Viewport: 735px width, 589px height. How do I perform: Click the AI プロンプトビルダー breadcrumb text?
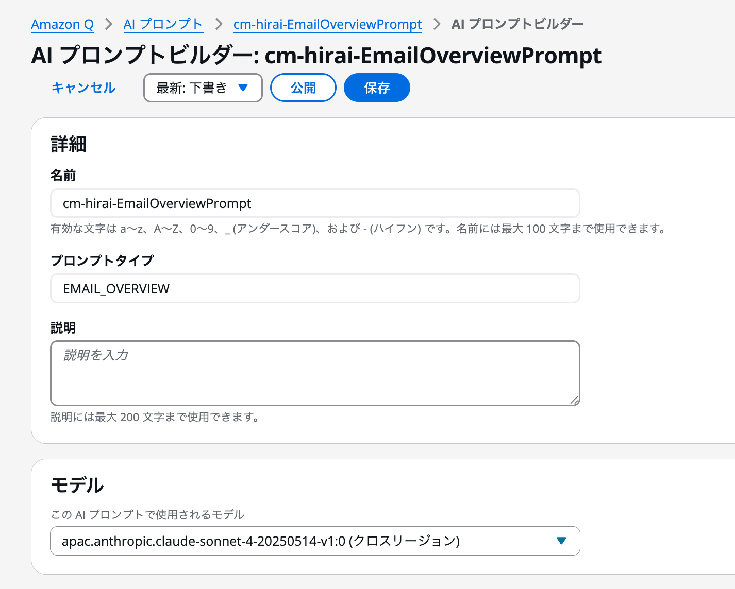pos(517,24)
